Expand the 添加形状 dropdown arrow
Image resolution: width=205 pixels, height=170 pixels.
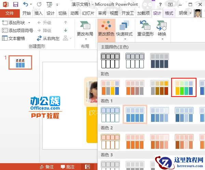[29, 23]
